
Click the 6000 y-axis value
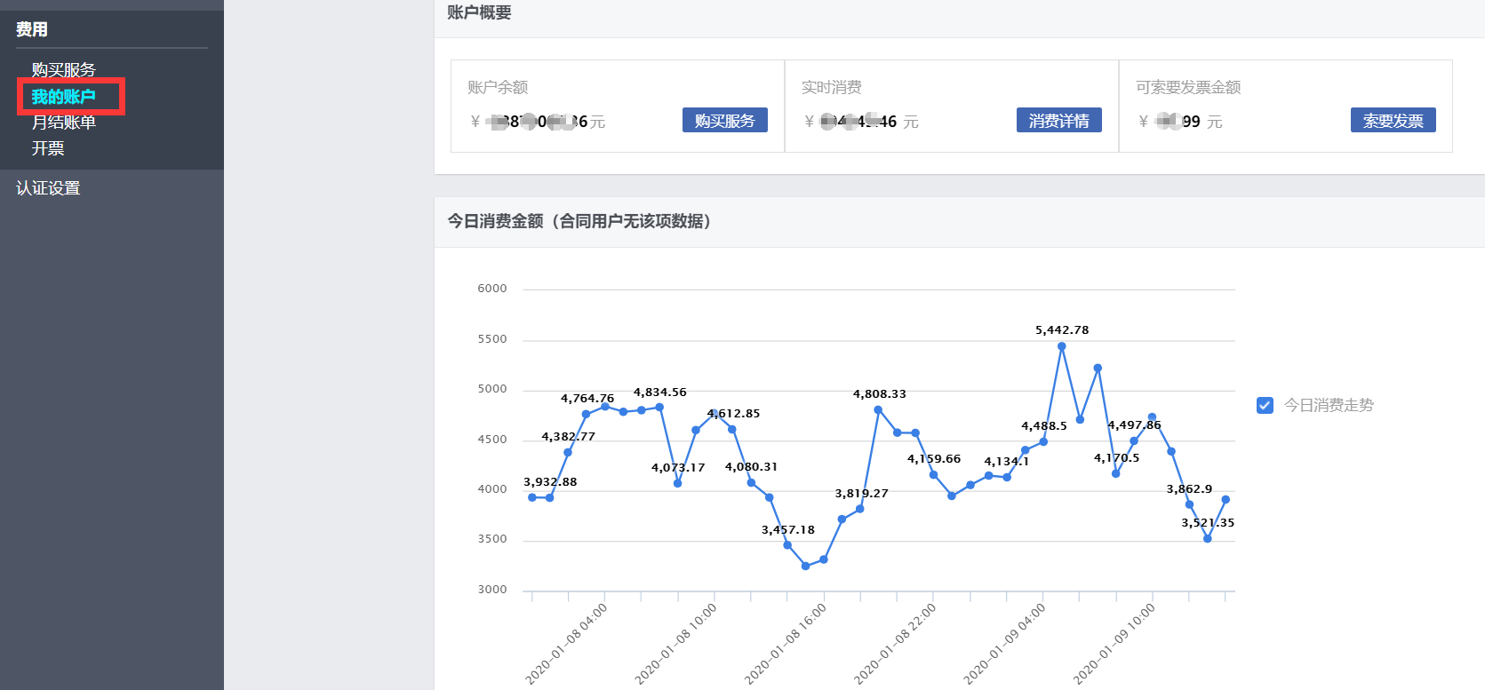click(x=492, y=289)
